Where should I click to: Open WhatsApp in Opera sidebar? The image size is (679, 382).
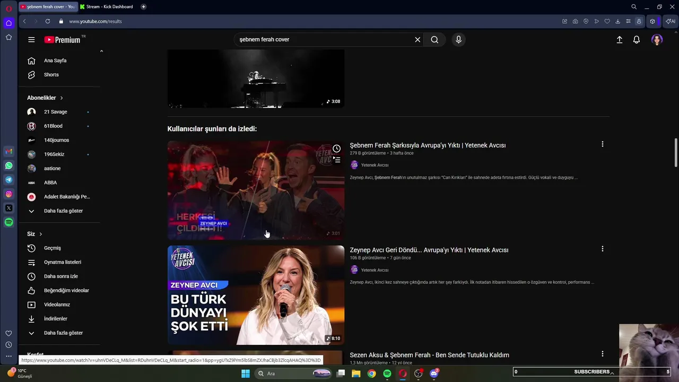pyautogui.click(x=8, y=166)
